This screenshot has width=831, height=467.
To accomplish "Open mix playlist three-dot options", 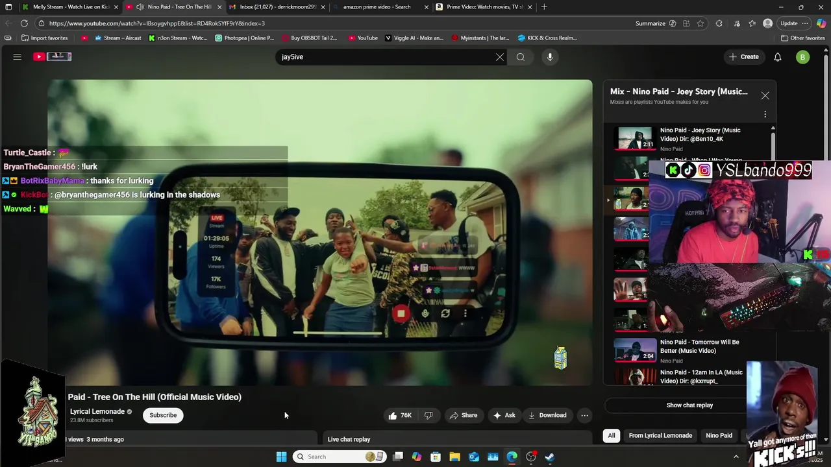I will [x=765, y=114].
